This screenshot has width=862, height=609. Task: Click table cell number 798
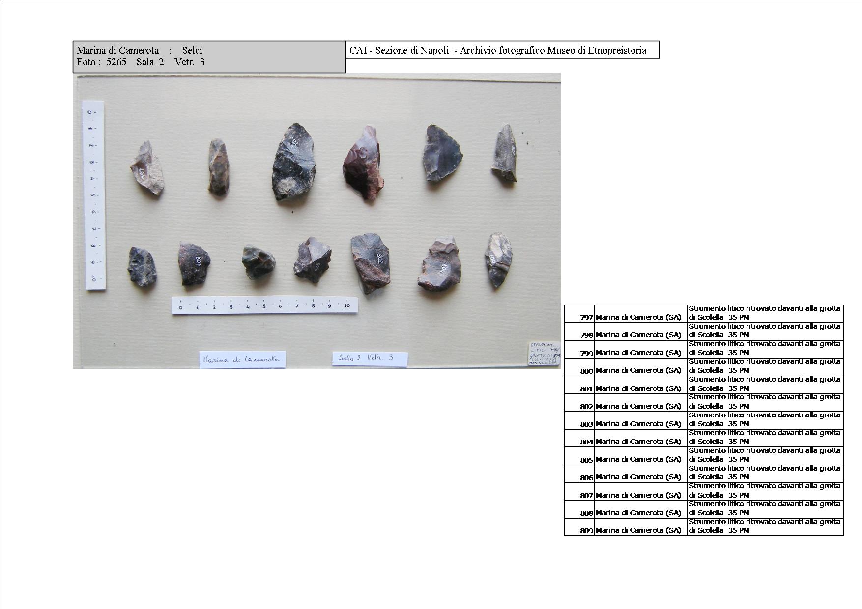tap(579, 332)
